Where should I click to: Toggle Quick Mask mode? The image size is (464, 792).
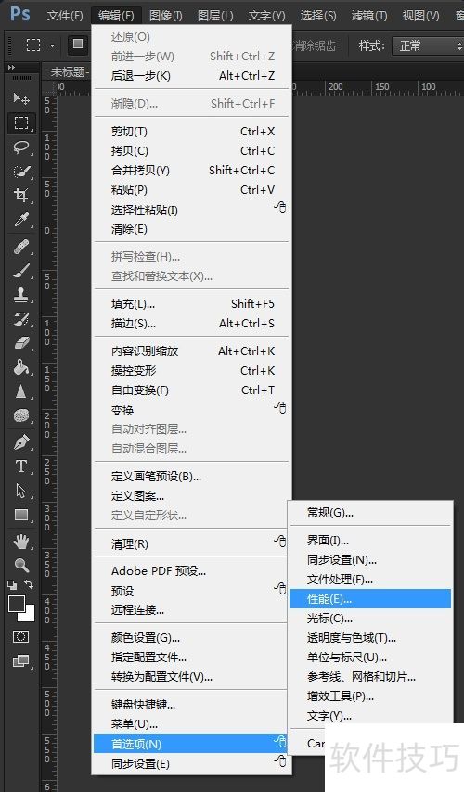[20, 636]
